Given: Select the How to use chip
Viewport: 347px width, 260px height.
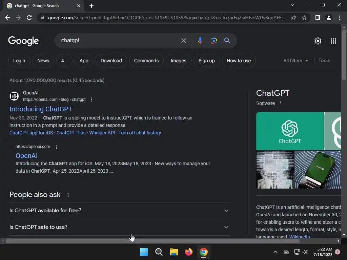Looking at the screenshot, I should tap(239, 61).
